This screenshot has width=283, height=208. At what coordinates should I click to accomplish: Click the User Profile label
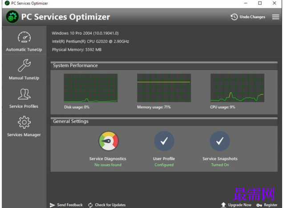(x=164, y=159)
